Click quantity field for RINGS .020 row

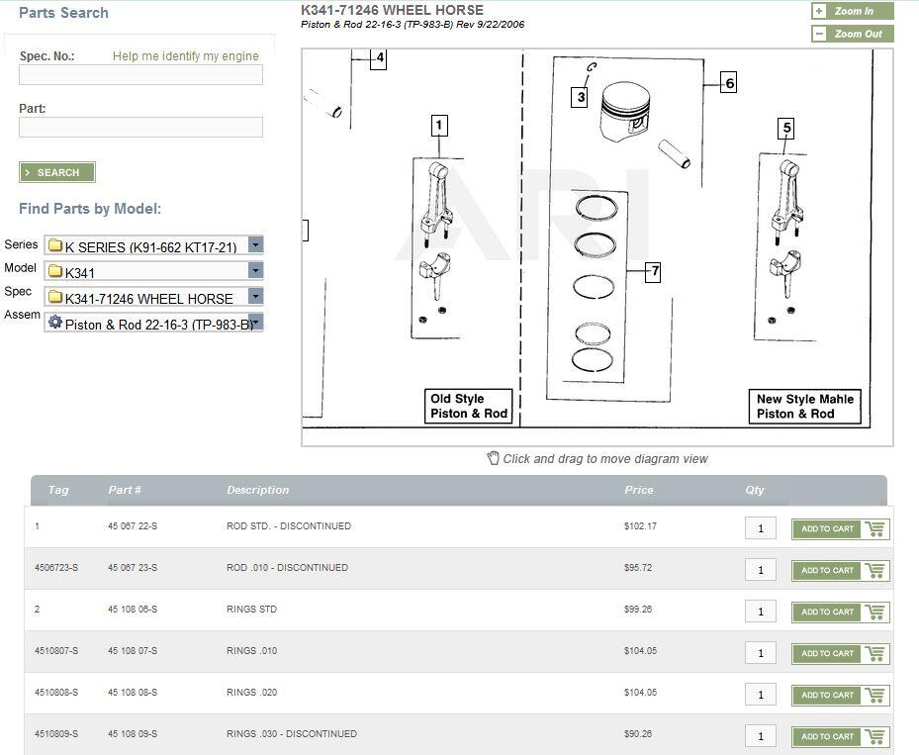[761, 695]
